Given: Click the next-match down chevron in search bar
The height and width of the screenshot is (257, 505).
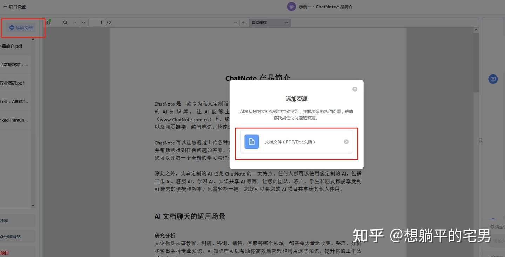Looking at the screenshot, I should (83, 22).
